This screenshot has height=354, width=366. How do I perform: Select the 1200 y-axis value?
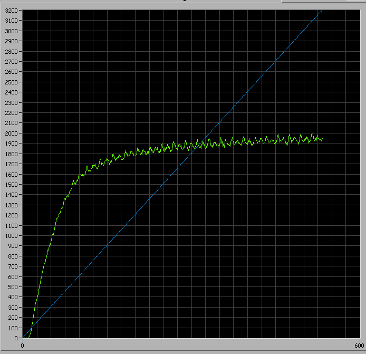point(11,215)
